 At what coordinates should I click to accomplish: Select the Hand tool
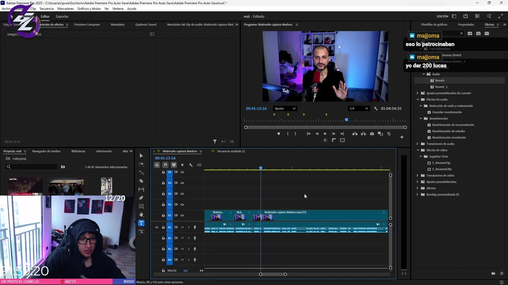point(141,215)
